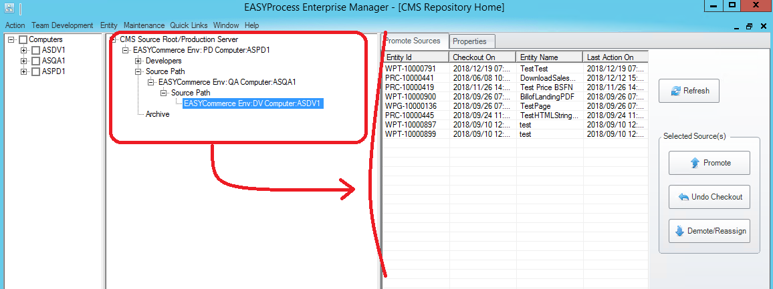Close the inner MDI child window

762,27
